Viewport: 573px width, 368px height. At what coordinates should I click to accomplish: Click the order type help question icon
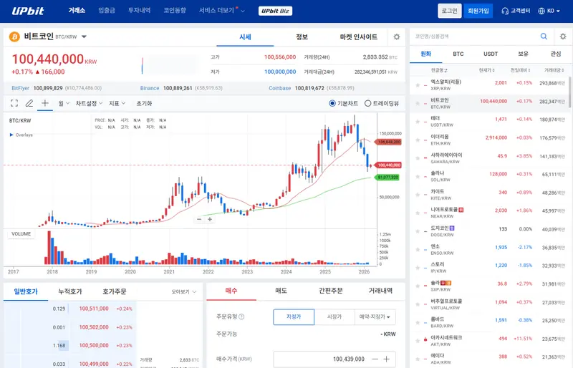coord(241,317)
